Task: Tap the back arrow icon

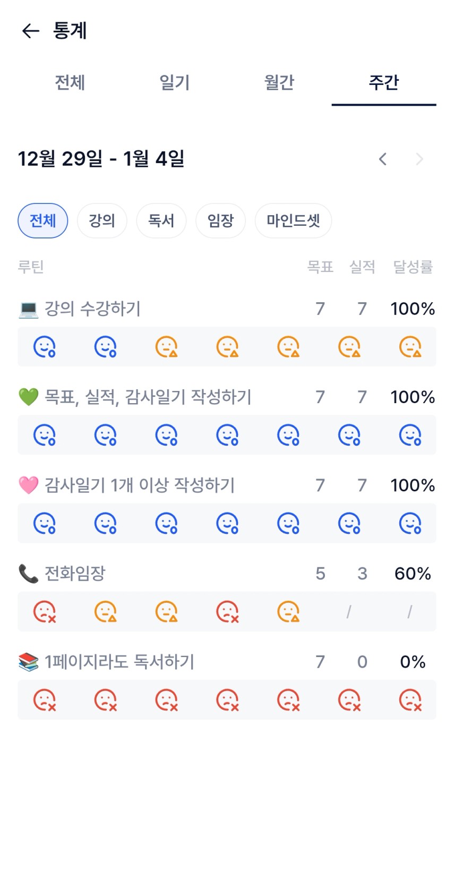Action: (x=31, y=31)
